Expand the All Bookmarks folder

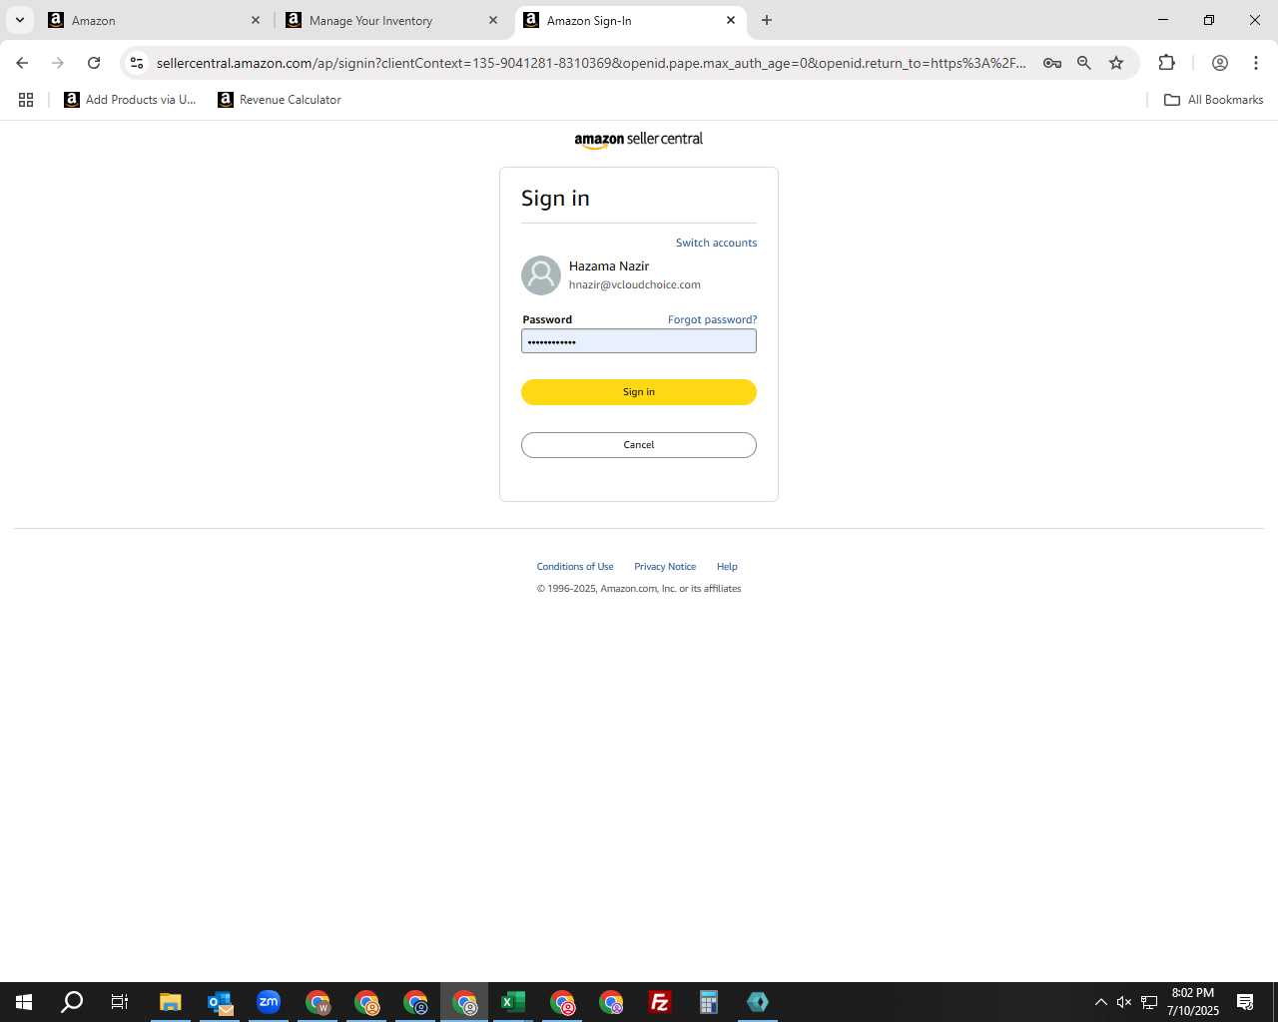point(1213,100)
